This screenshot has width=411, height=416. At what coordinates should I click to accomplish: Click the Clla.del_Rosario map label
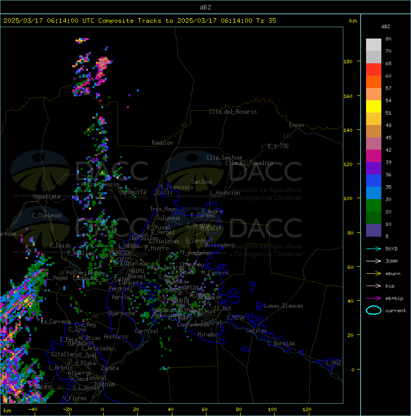(233, 112)
